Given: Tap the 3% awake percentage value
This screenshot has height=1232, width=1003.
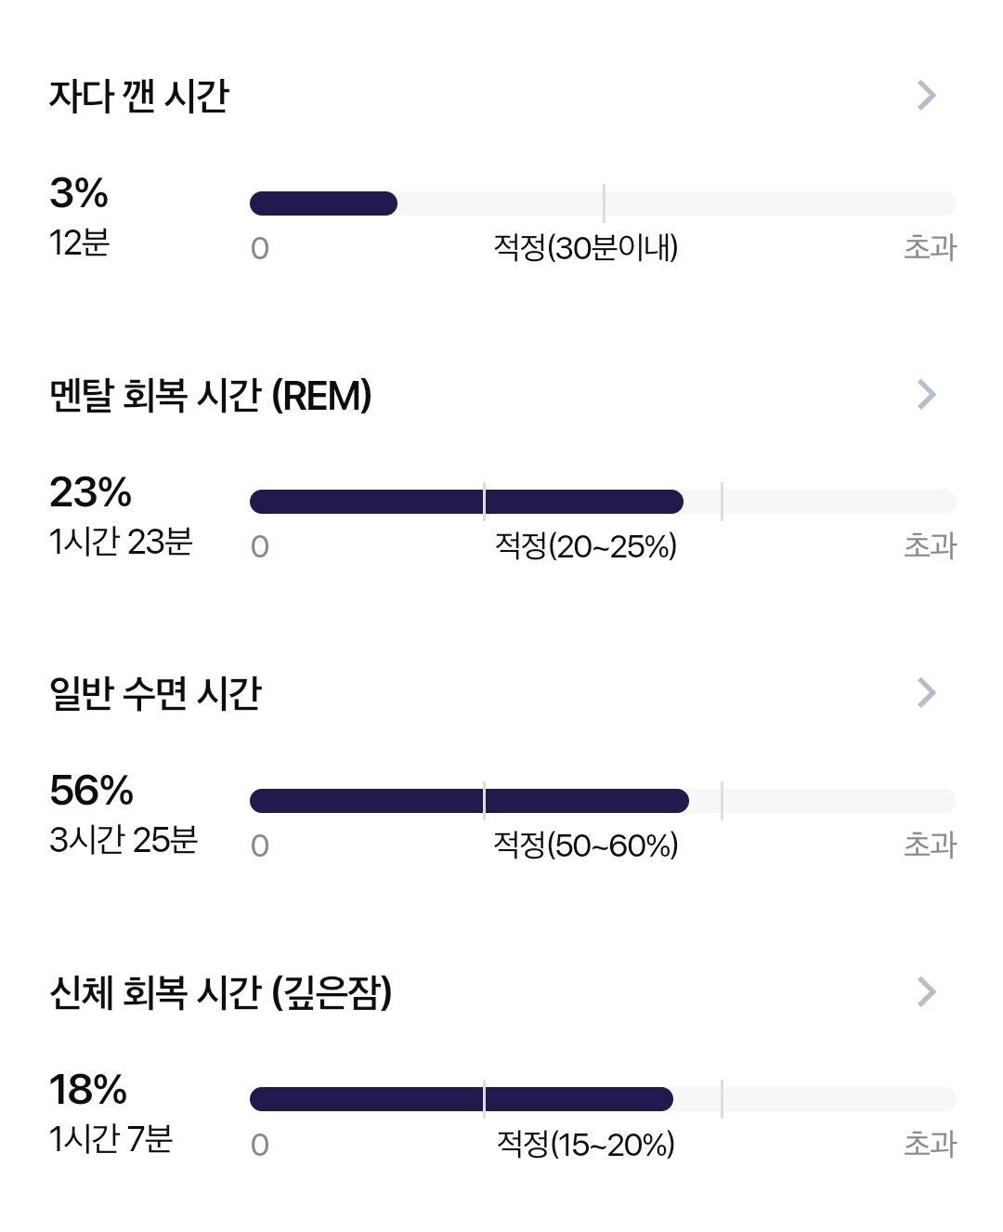Looking at the screenshot, I should (x=79, y=193).
